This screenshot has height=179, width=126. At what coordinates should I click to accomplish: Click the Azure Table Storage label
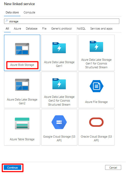[x=22, y=139]
